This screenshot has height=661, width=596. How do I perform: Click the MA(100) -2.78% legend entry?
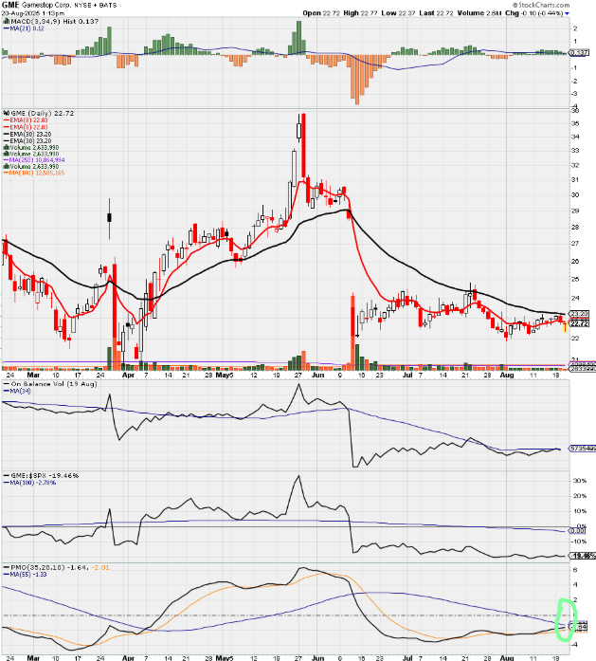(x=29, y=483)
